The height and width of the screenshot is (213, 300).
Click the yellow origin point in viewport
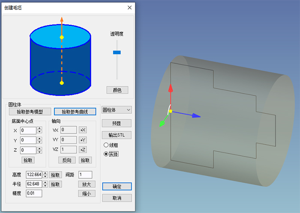tap(171, 111)
